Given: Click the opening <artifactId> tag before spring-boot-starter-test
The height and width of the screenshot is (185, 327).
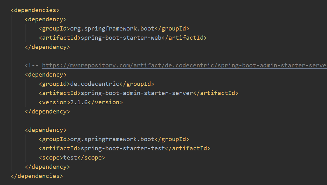Looking at the screenshot, I should point(60,148).
